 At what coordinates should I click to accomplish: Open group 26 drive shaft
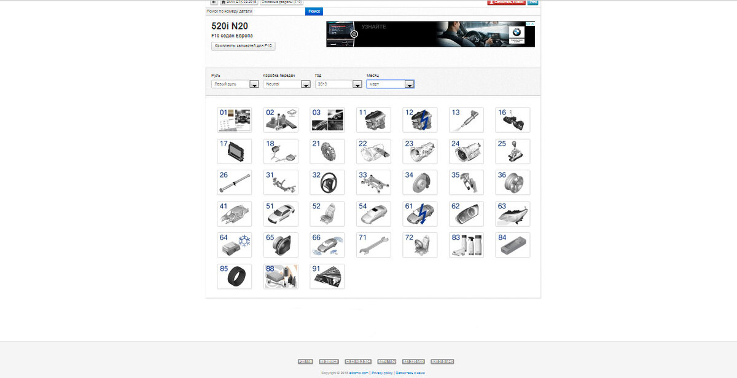click(235, 183)
